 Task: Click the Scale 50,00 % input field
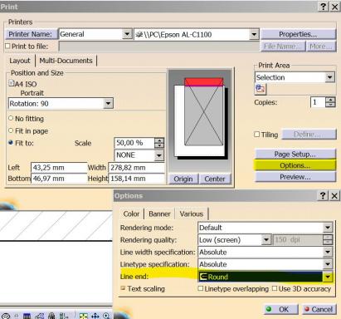[x=134, y=143]
